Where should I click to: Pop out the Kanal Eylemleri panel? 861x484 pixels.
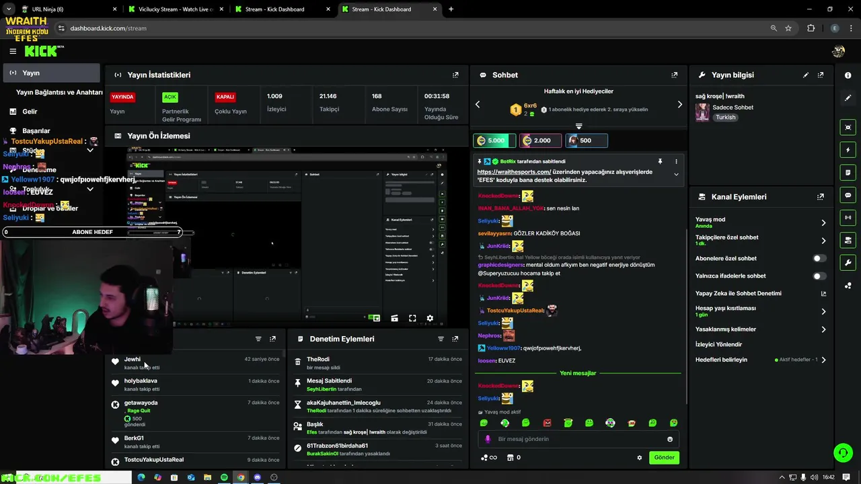(x=821, y=197)
